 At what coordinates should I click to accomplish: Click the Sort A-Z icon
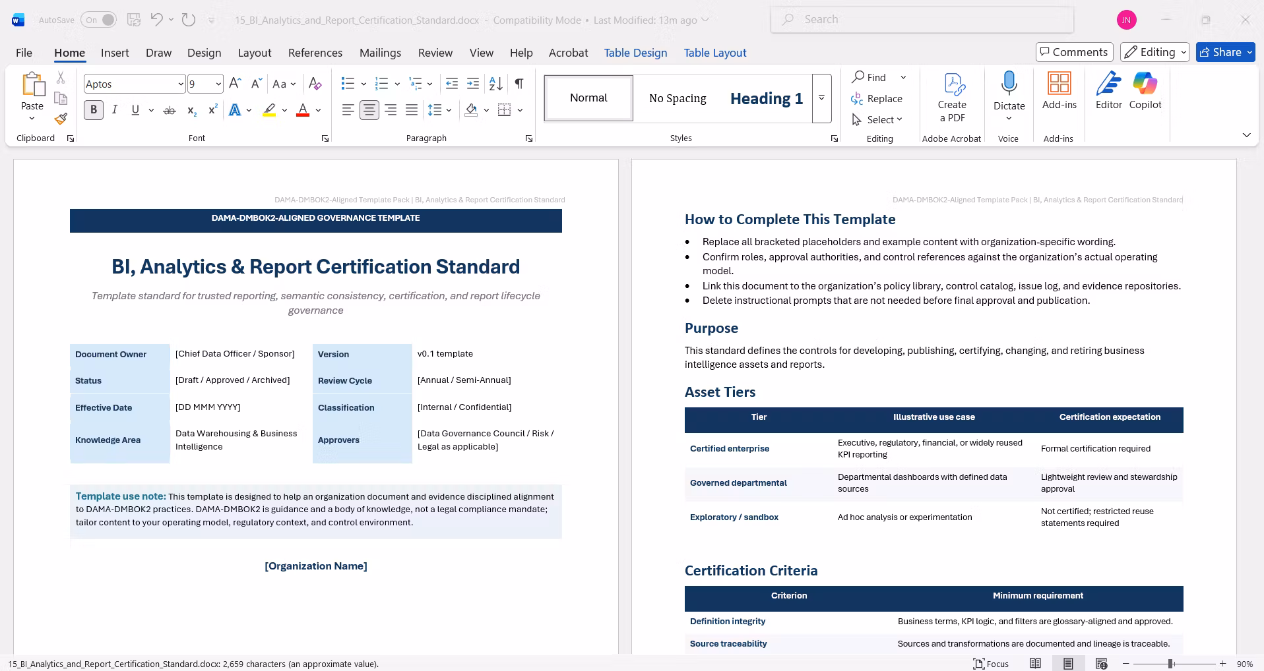[496, 84]
